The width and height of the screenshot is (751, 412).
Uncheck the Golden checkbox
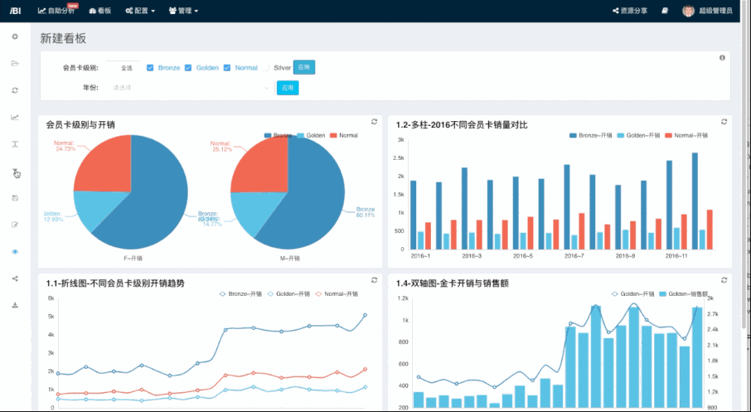click(189, 68)
